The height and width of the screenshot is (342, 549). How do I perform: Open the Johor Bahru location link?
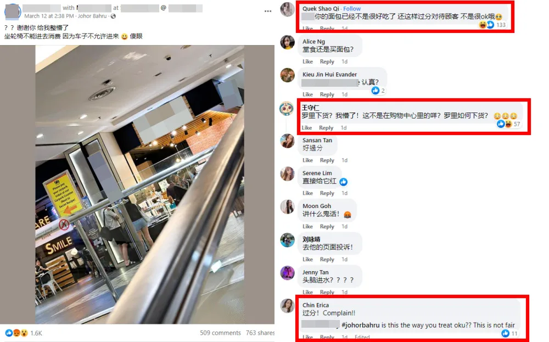click(x=92, y=16)
